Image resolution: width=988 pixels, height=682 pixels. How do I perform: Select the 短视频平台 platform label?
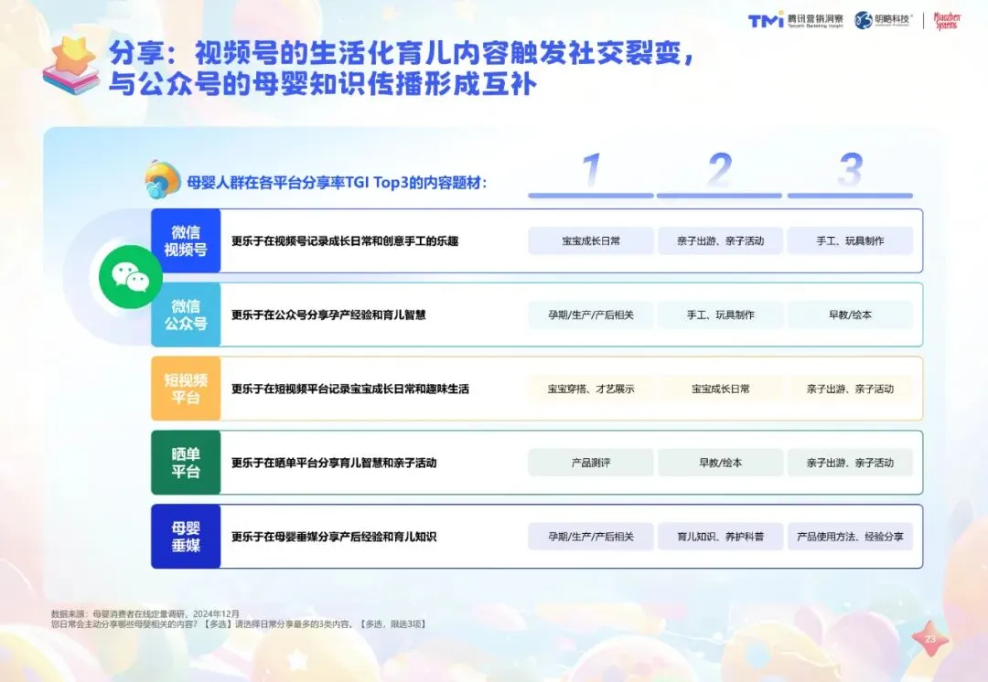186,389
